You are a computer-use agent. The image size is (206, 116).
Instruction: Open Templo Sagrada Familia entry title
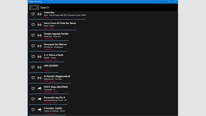click(x=56, y=34)
